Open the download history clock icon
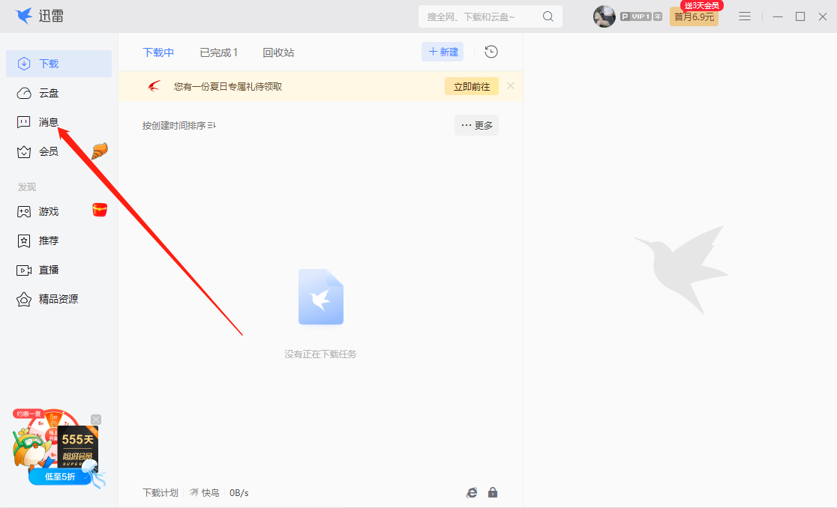The image size is (837, 508). 488,52
